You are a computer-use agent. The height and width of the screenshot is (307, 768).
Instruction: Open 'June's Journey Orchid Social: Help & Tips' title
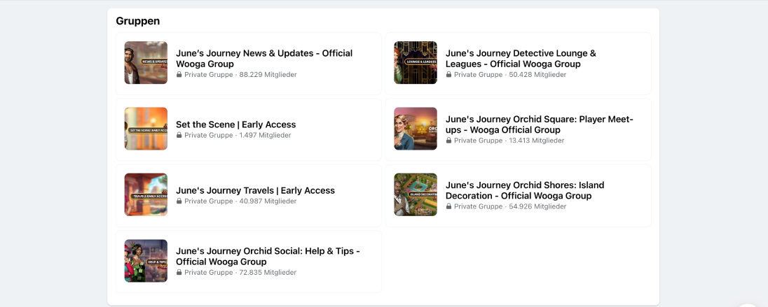(x=268, y=257)
